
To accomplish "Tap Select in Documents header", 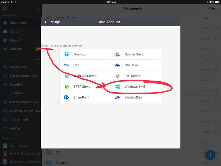I will (x=213, y=8).
